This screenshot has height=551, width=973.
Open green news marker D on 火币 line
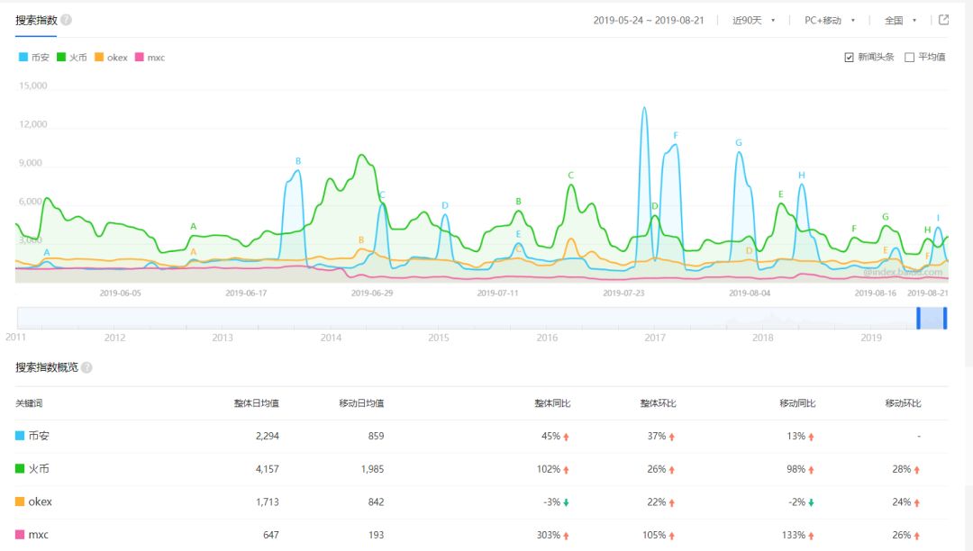pos(655,206)
